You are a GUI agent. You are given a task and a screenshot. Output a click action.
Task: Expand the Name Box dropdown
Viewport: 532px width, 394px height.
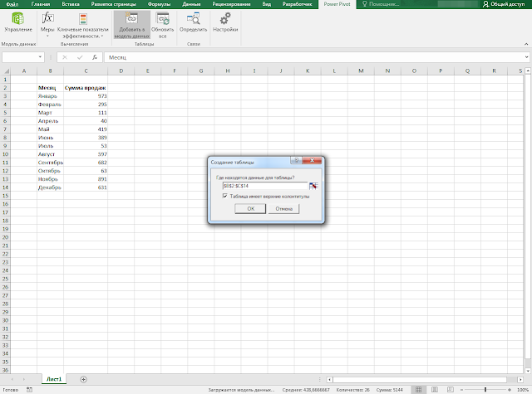pyautogui.click(x=40, y=57)
